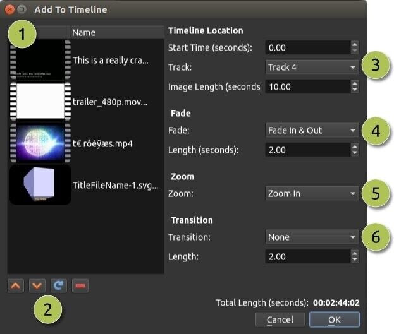The width and height of the screenshot is (394, 334).
Task: Open the Transition None dropdown
Action: 312,237
